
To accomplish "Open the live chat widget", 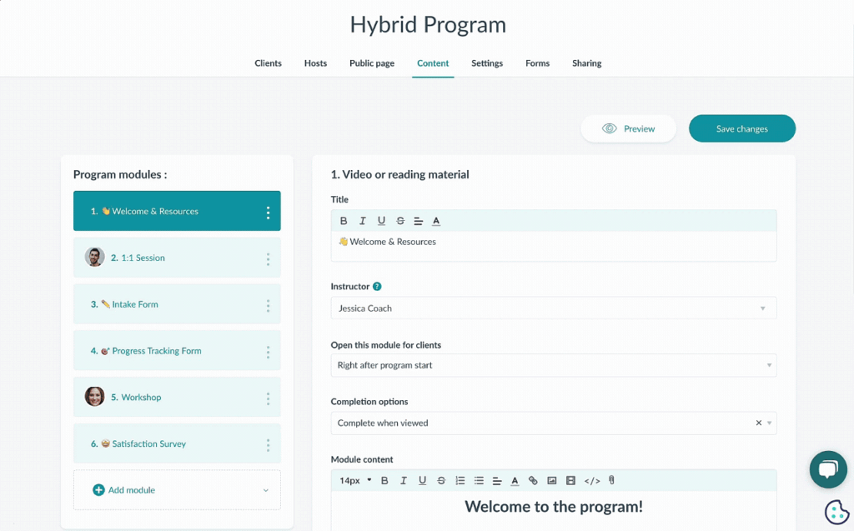I will coord(827,469).
